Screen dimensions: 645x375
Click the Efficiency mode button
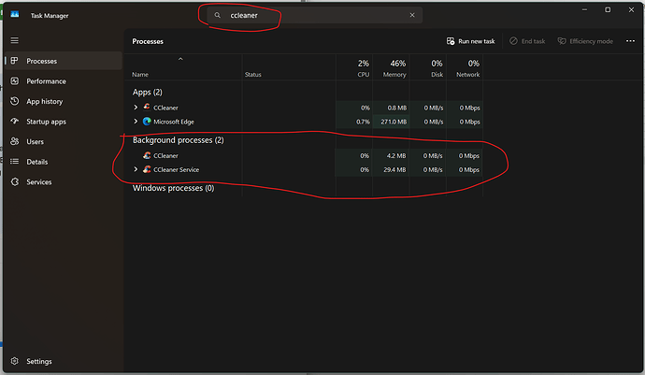click(x=585, y=41)
